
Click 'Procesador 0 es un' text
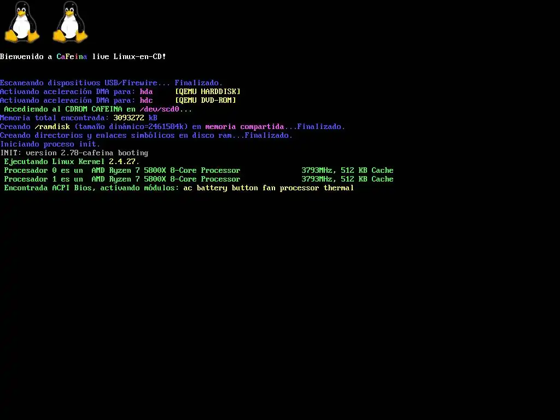pos(44,171)
